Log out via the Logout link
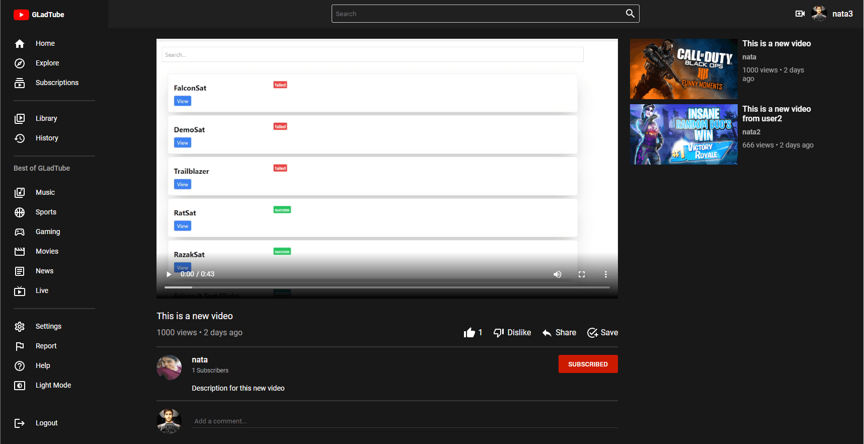 [x=46, y=423]
